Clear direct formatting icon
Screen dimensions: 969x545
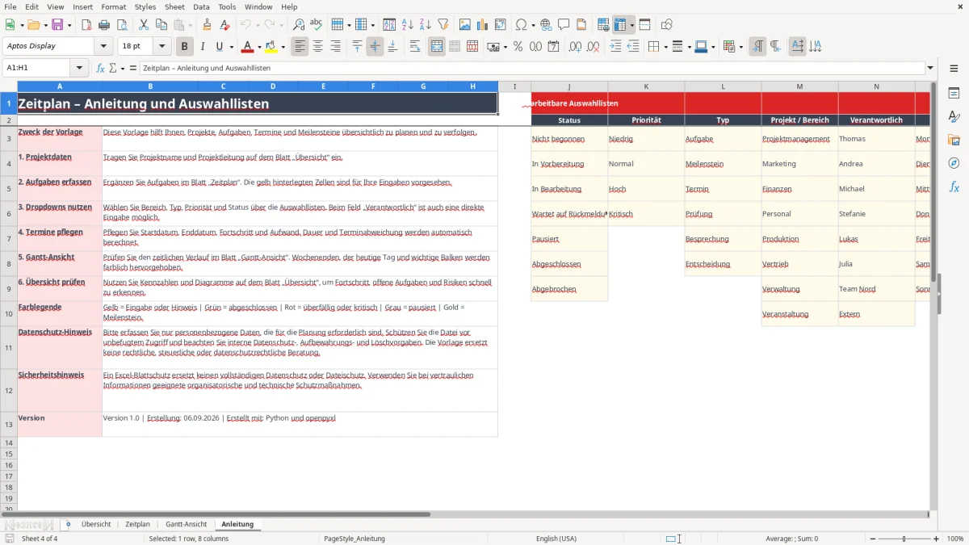point(224,25)
